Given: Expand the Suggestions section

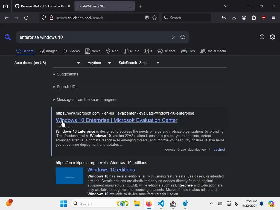Looking at the screenshot, I should click(66, 74).
